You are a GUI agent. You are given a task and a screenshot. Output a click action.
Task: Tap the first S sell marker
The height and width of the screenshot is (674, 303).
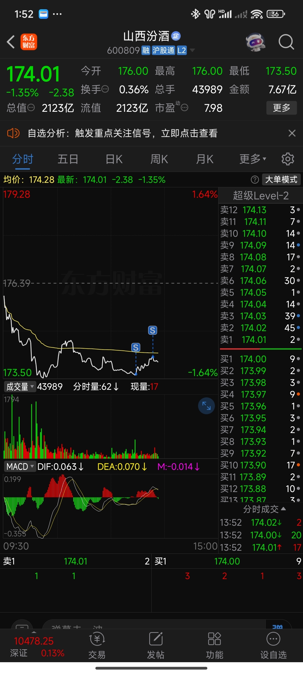coord(136,347)
